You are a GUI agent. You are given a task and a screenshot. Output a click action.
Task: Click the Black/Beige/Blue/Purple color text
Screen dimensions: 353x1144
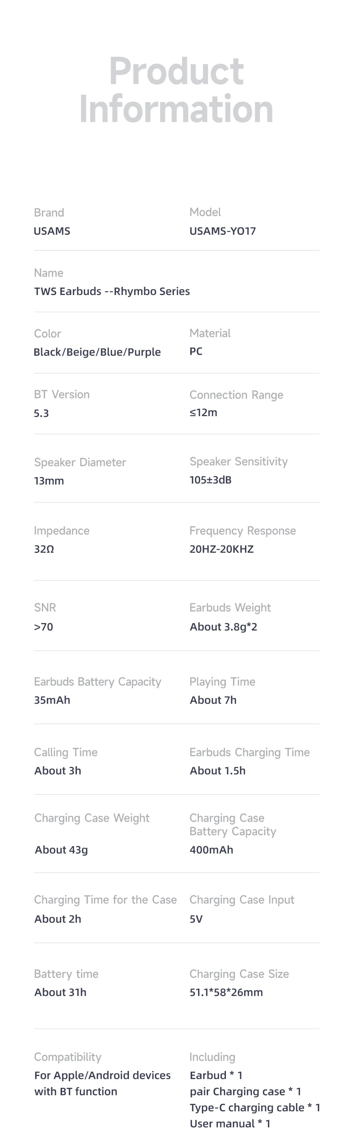pyautogui.click(x=97, y=352)
